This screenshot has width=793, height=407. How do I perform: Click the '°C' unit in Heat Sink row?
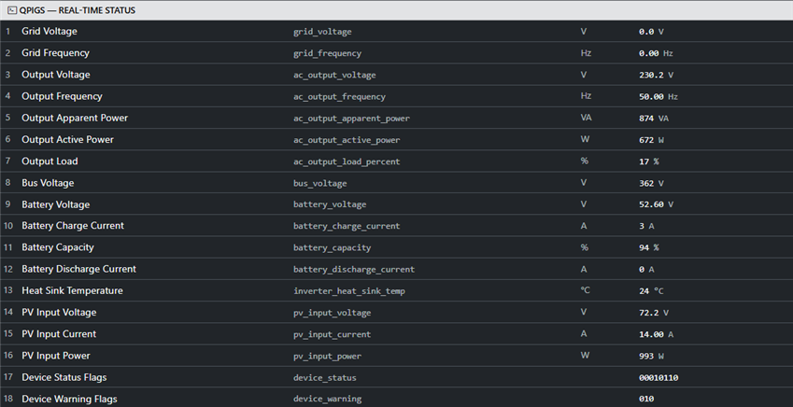click(x=585, y=290)
